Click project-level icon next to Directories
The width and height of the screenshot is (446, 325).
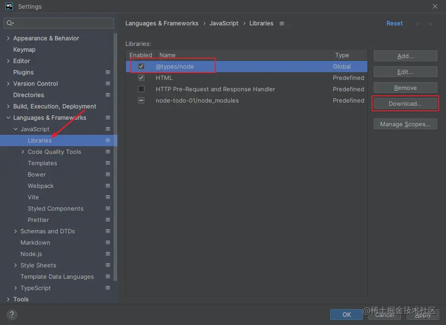point(108,95)
